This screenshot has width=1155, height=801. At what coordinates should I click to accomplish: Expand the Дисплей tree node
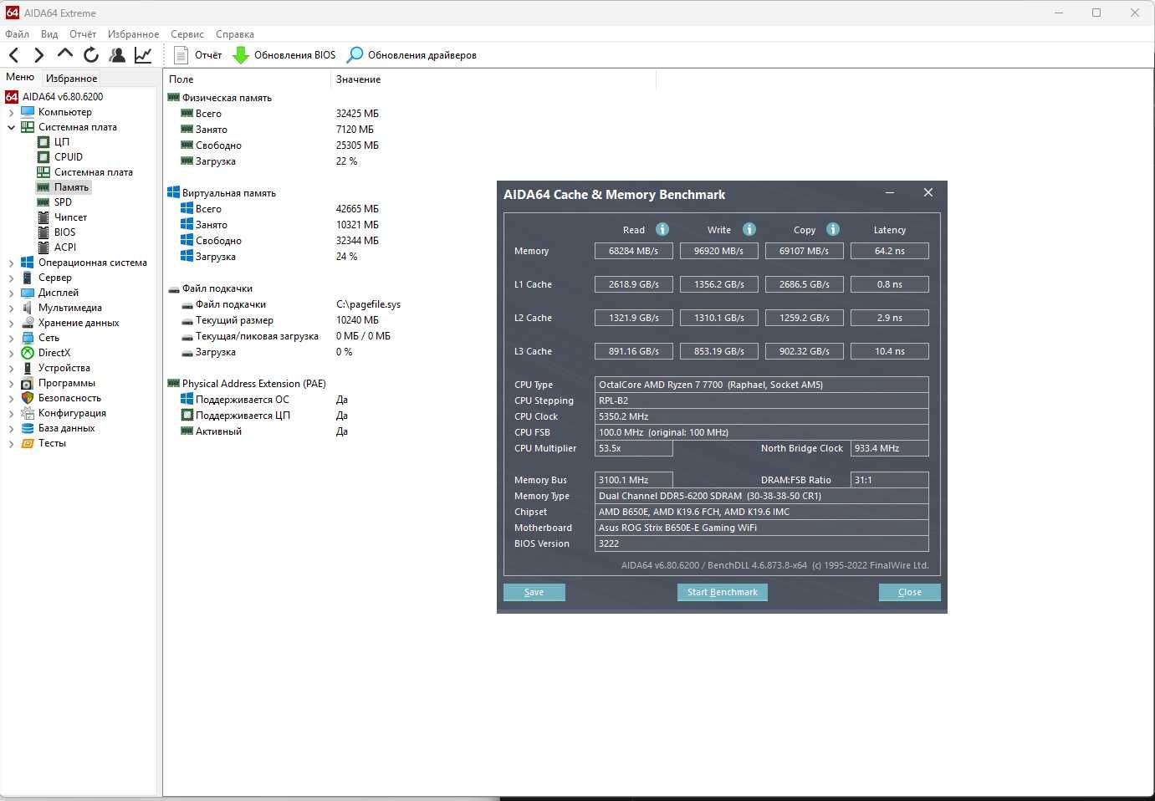point(11,293)
